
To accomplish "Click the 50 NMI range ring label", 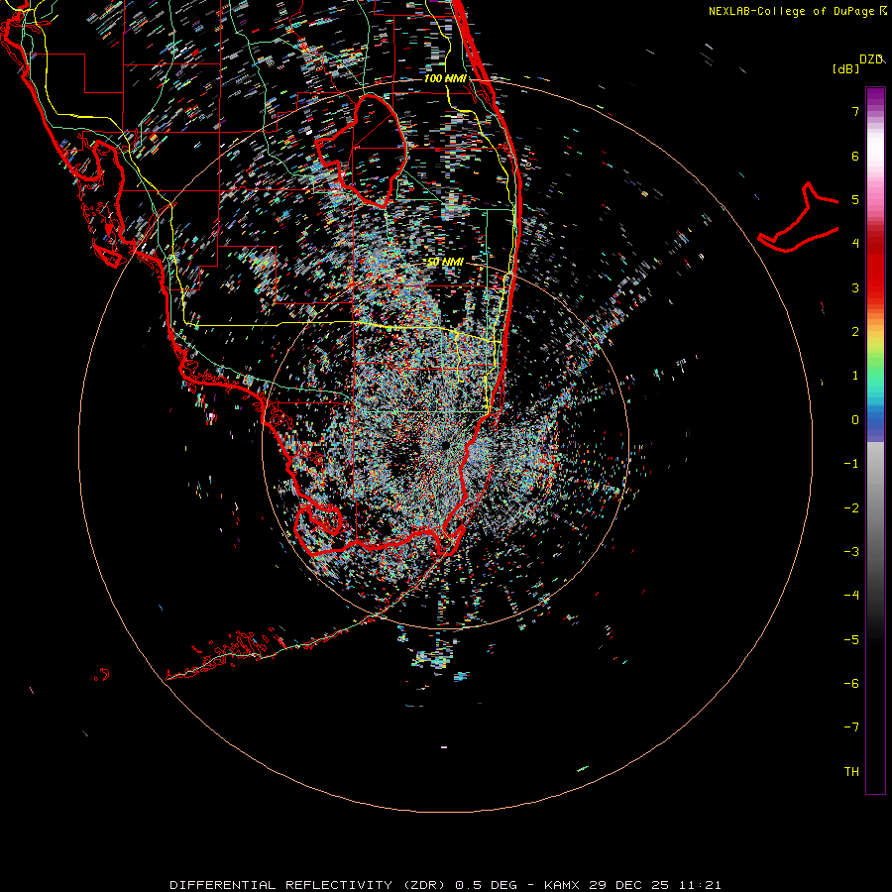I will [445, 263].
